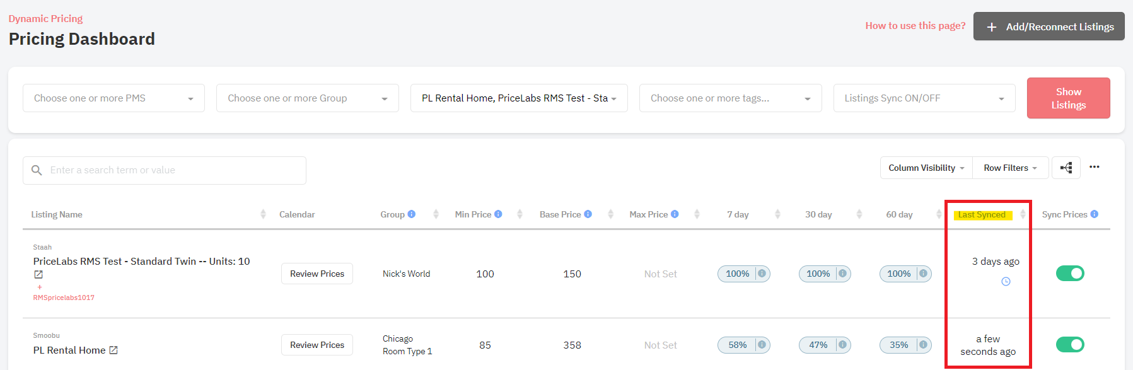The height and width of the screenshot is (370, 1133).
Task: Open the Choose one or more tags dropdown
Action: [x=730, y=98]
